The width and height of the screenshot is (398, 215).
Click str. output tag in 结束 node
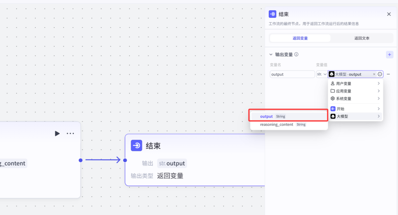coord(172,163)
